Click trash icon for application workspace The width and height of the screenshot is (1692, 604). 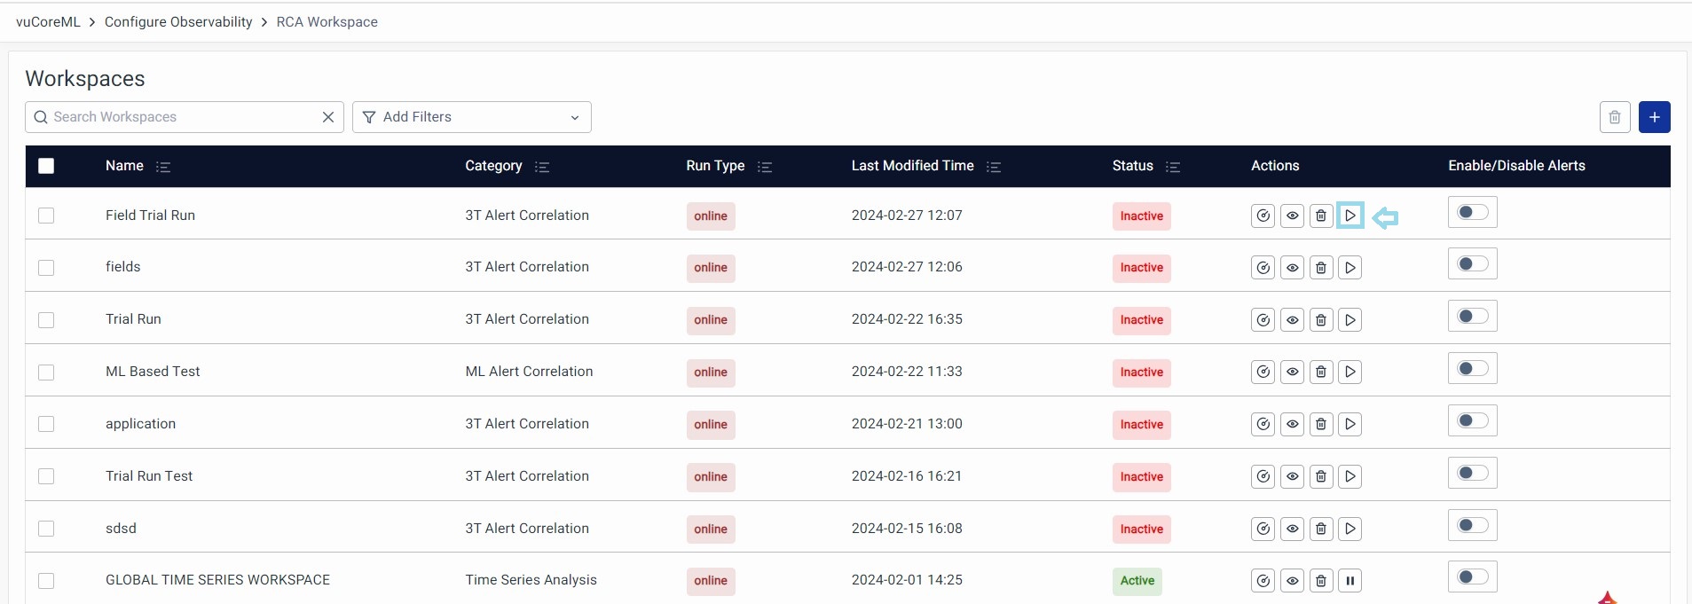1321,425
